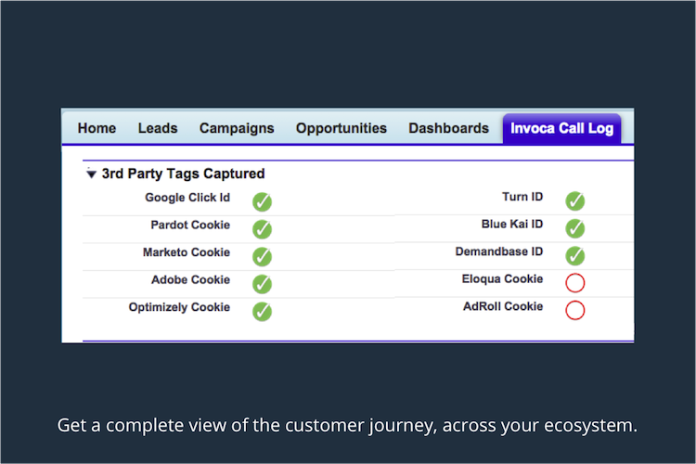The image size is (696, 464).
Task: Click the Demandbase ID green checkmark
Action: click(x=575, y=255)
